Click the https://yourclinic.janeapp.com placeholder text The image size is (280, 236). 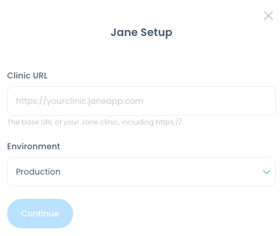[80, 101]
